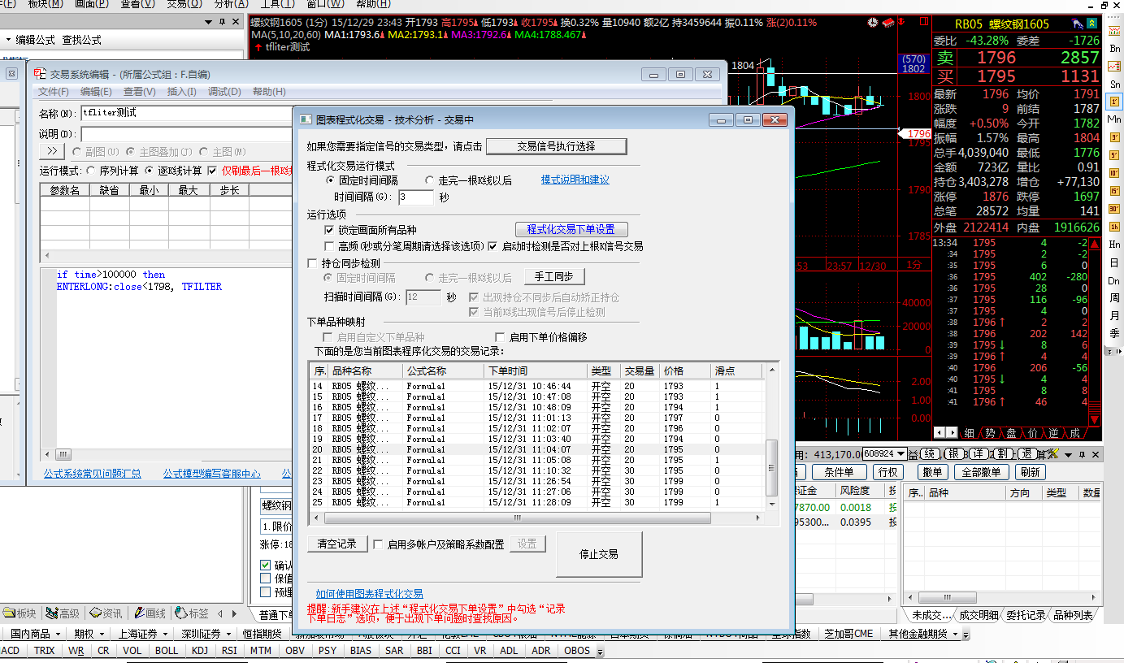Open 模式说明和建议 link
The height and width of the screenshot is (663, 1124).
(x=575, y=180)
